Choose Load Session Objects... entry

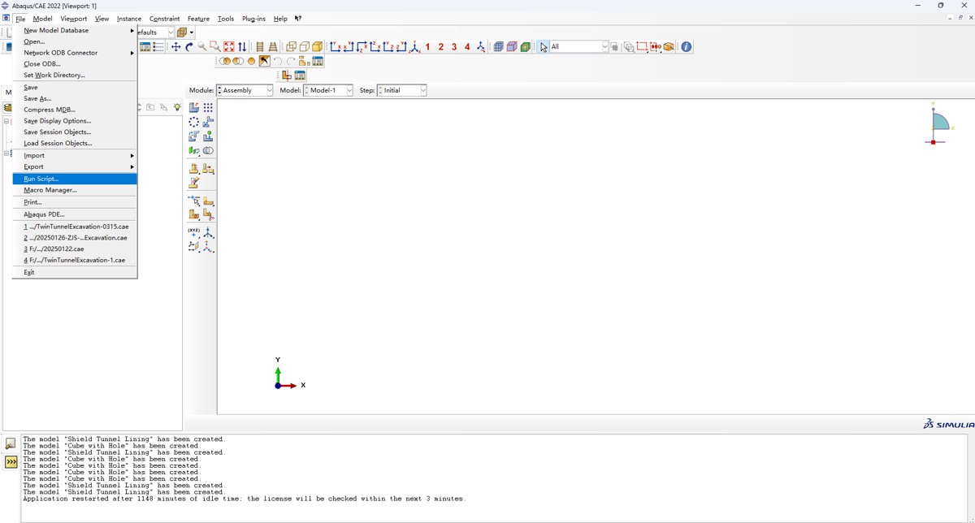tap(75, 143)
